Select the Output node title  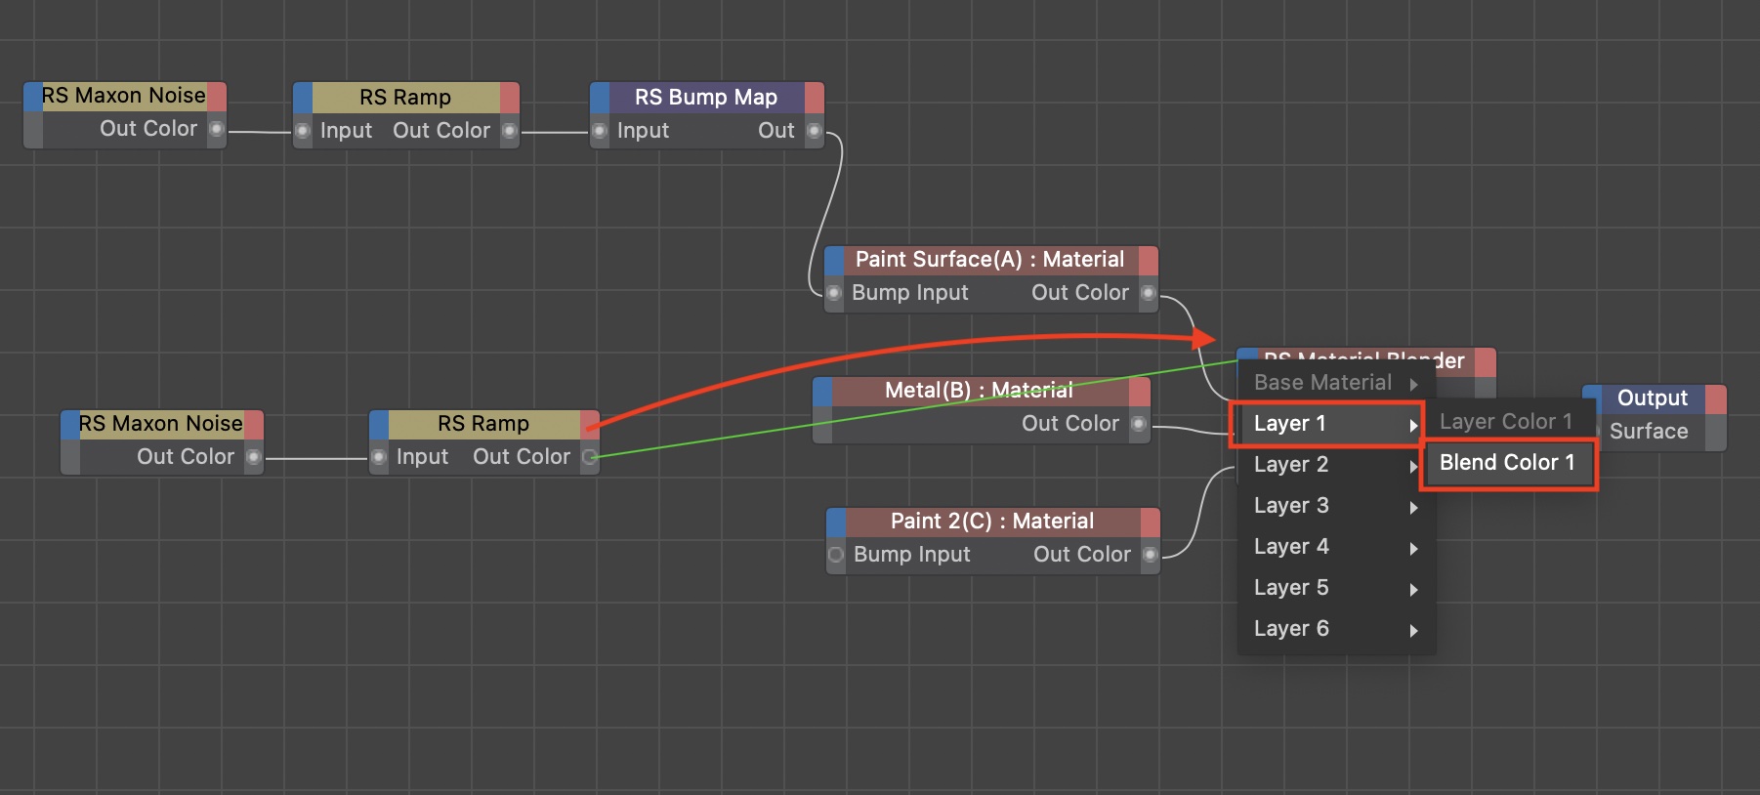pyautogui.click(x=1652, y=398)
